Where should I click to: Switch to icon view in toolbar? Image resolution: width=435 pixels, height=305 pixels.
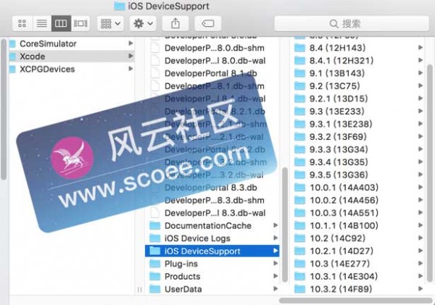[22, 24]
